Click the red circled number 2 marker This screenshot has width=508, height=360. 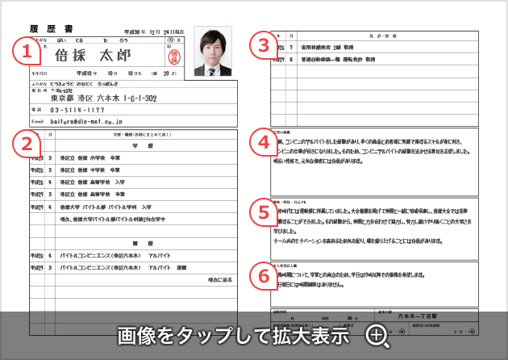(x=27, y=143)
